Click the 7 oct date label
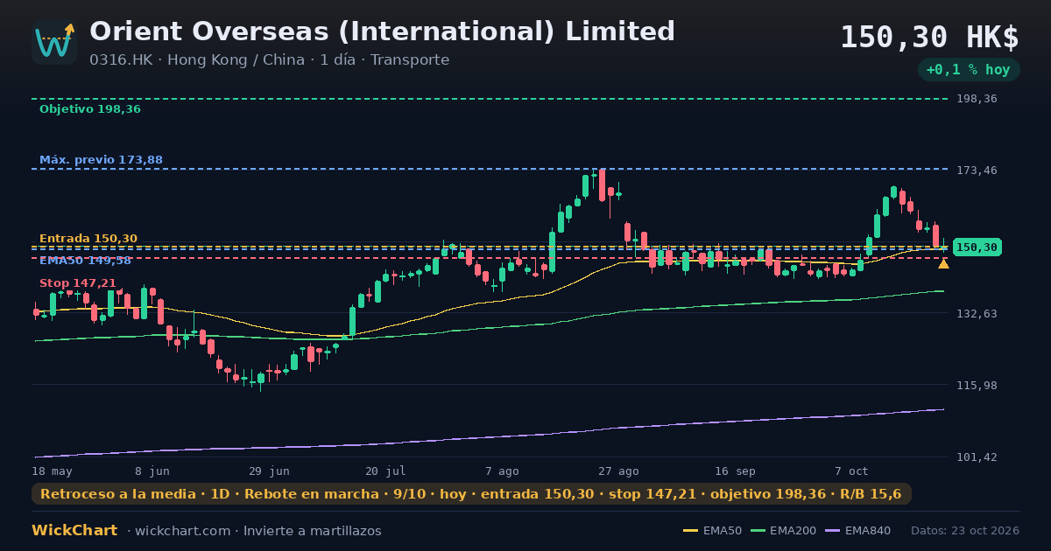This screenshot has width=1051, height=551. point(851,471)
